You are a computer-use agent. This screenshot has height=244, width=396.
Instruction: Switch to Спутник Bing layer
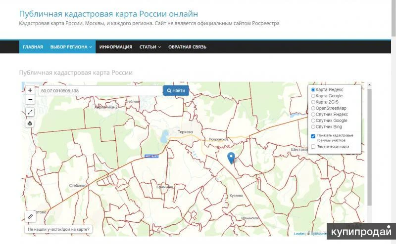pos(313,127)
